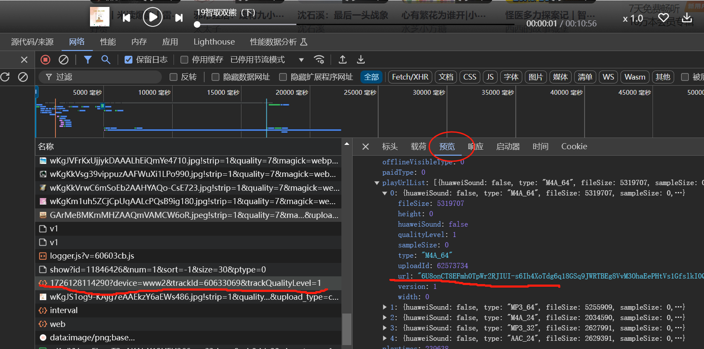Switch to the 标头 tab
The width and height of the screenshot is (704, 349).
(389, 147)
